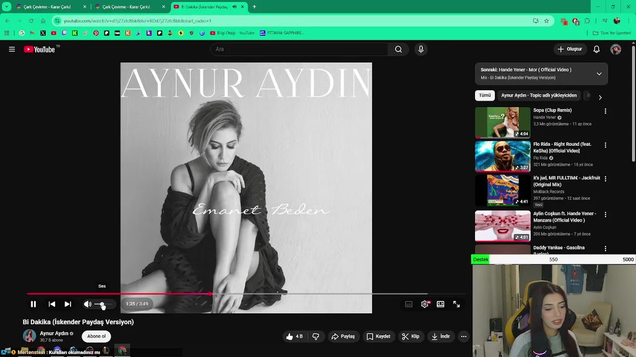636x357 pixels.
Task: Open YouTube notifications bell
Action: pyautogui.click(x=596, y=49)
